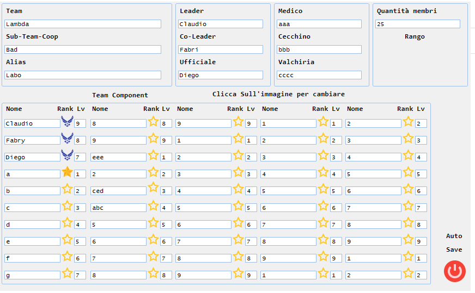475x293 pixels.
Task: Click the Lv field next to Claudio's rank
Action: pos(80,123)
